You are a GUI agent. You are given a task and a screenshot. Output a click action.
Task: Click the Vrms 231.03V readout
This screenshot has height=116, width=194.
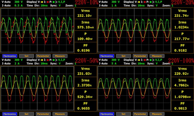[x=85, y=71]
